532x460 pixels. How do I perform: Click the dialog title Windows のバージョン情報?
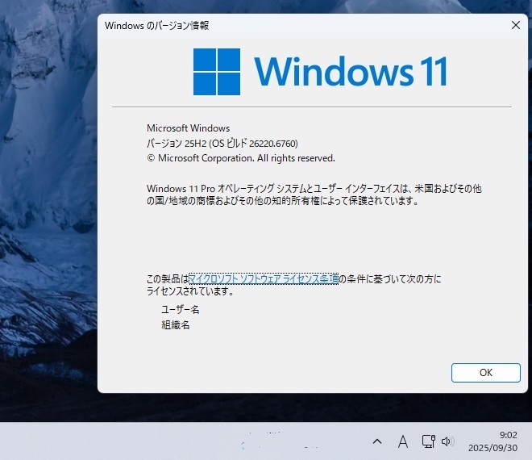(156, 26)
